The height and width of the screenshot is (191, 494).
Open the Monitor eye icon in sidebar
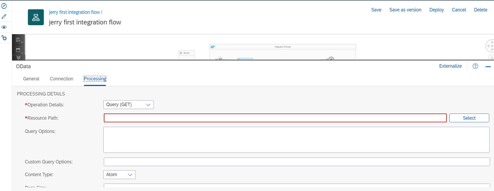pos(4,27)
